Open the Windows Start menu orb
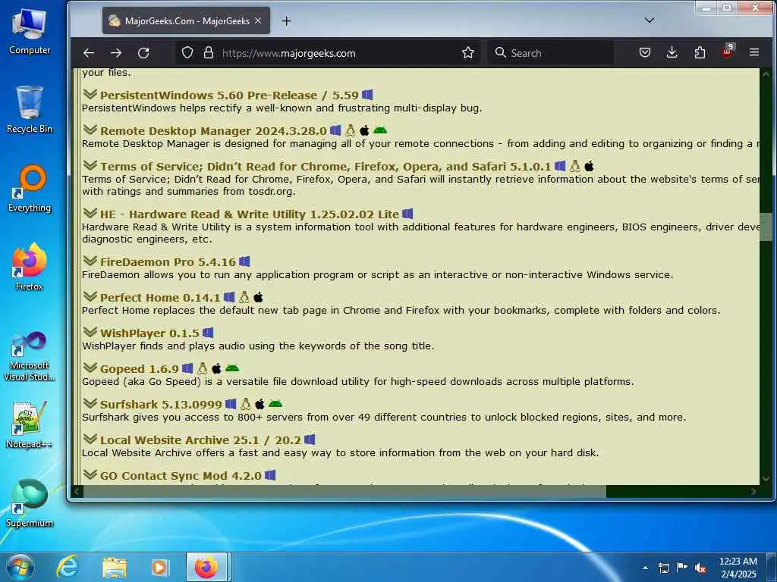This screenshot has height=582, width=777. [20, 567]
